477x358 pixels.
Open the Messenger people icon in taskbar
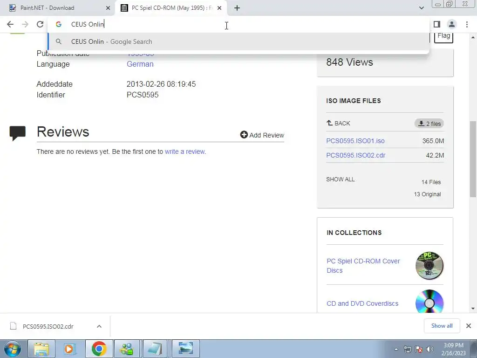pyautogui.click(x=127, y=349)
